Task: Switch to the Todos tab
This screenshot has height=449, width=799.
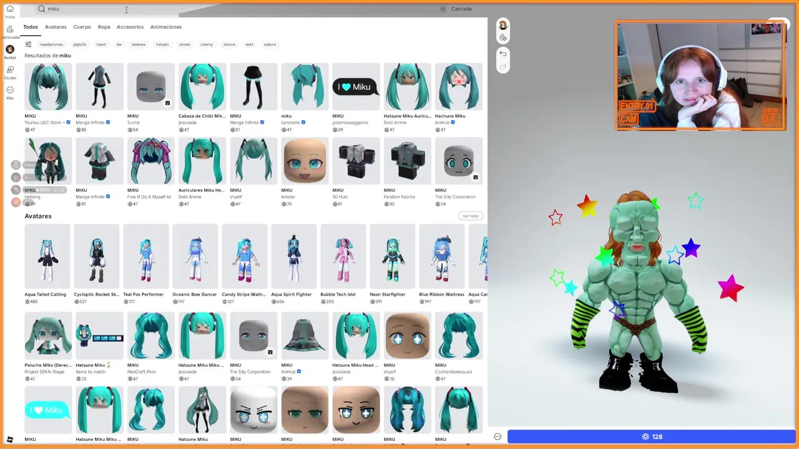Action: (x=31, y=27)
